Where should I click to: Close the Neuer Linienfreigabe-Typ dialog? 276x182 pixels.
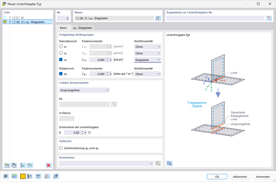(270, 4)
